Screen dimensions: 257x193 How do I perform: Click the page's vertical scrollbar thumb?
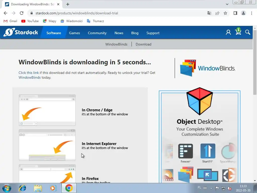pos(255,62)
